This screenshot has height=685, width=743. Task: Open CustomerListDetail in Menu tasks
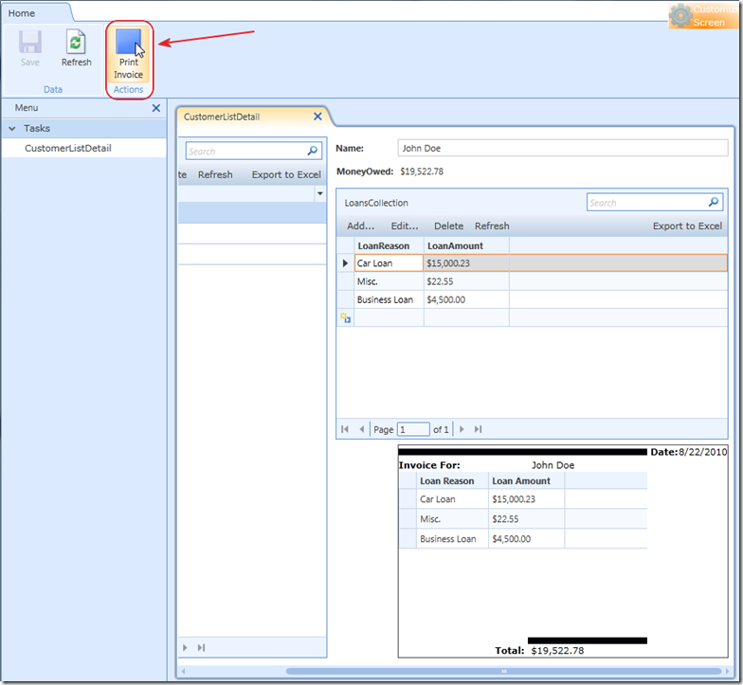(x=68, y=148)
